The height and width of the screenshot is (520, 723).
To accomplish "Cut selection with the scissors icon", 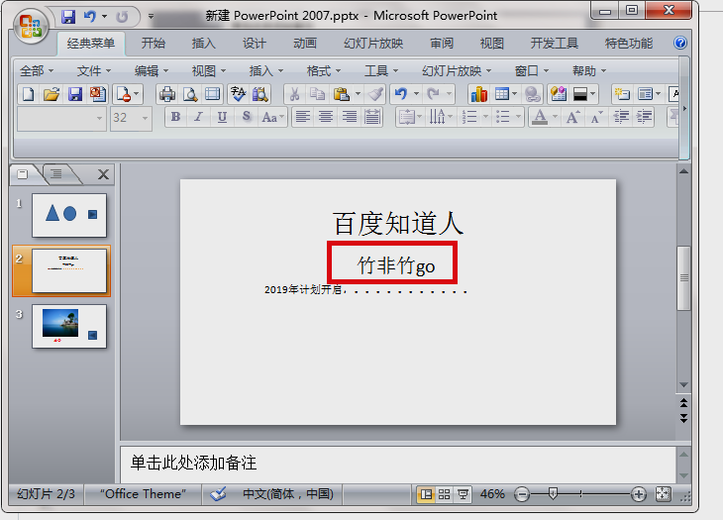I will click(294, 94).
